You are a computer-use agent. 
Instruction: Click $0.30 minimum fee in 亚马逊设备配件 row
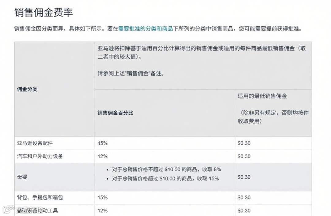[x=244, y=143]
